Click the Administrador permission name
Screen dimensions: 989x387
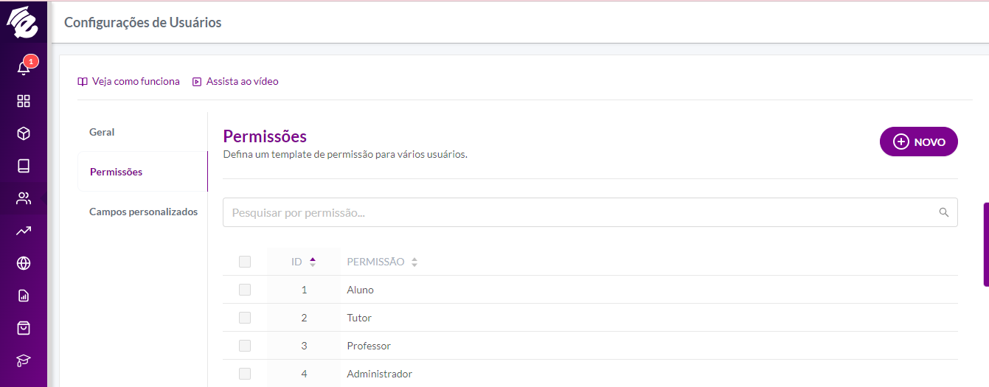pyautogui.click(x=379, y=374)
